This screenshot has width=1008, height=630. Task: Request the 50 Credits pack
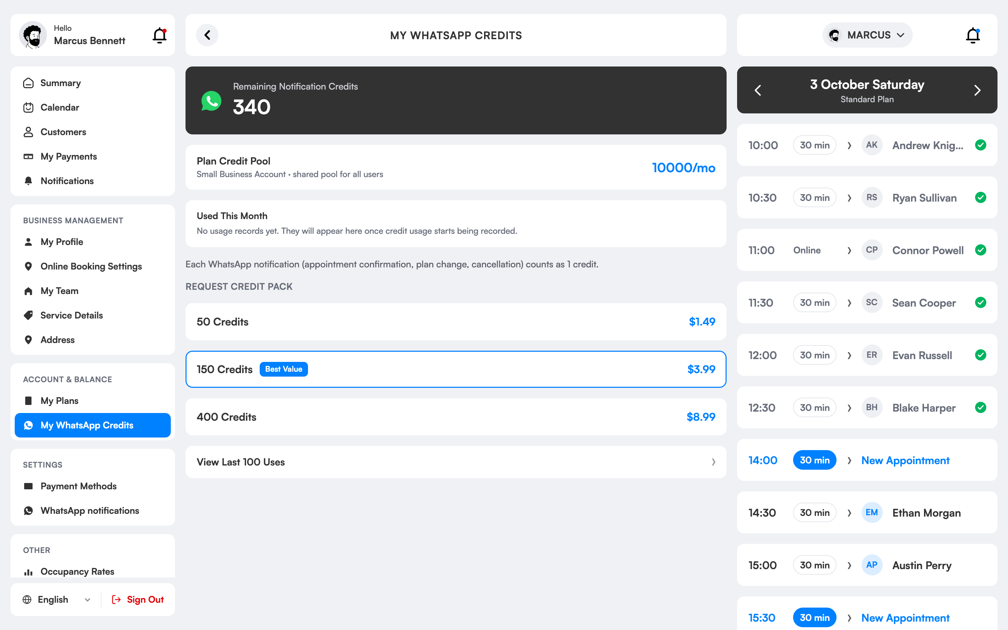[456, 322]
